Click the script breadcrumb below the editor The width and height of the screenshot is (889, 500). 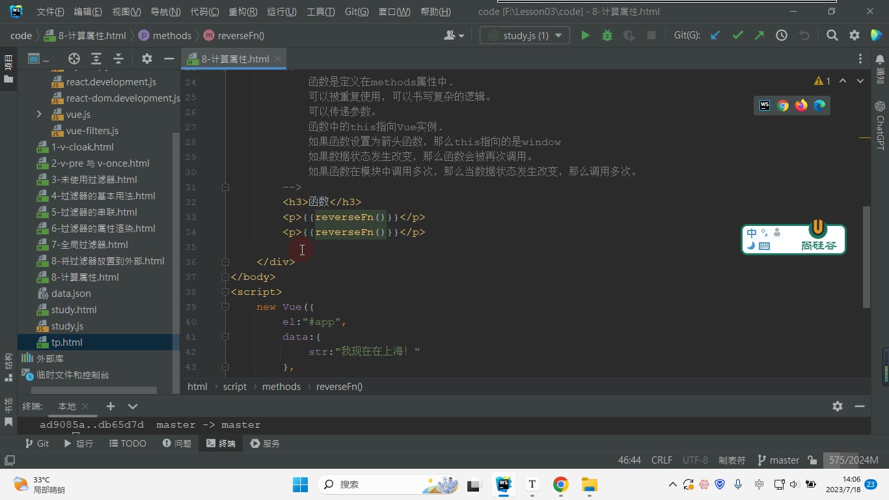point(235,387)
